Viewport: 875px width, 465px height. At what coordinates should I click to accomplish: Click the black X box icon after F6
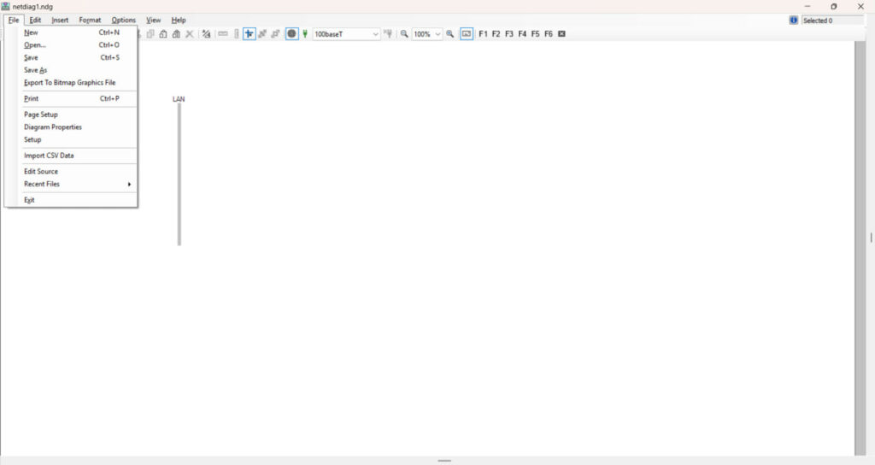pyautogui.click(x=562, y=34)
